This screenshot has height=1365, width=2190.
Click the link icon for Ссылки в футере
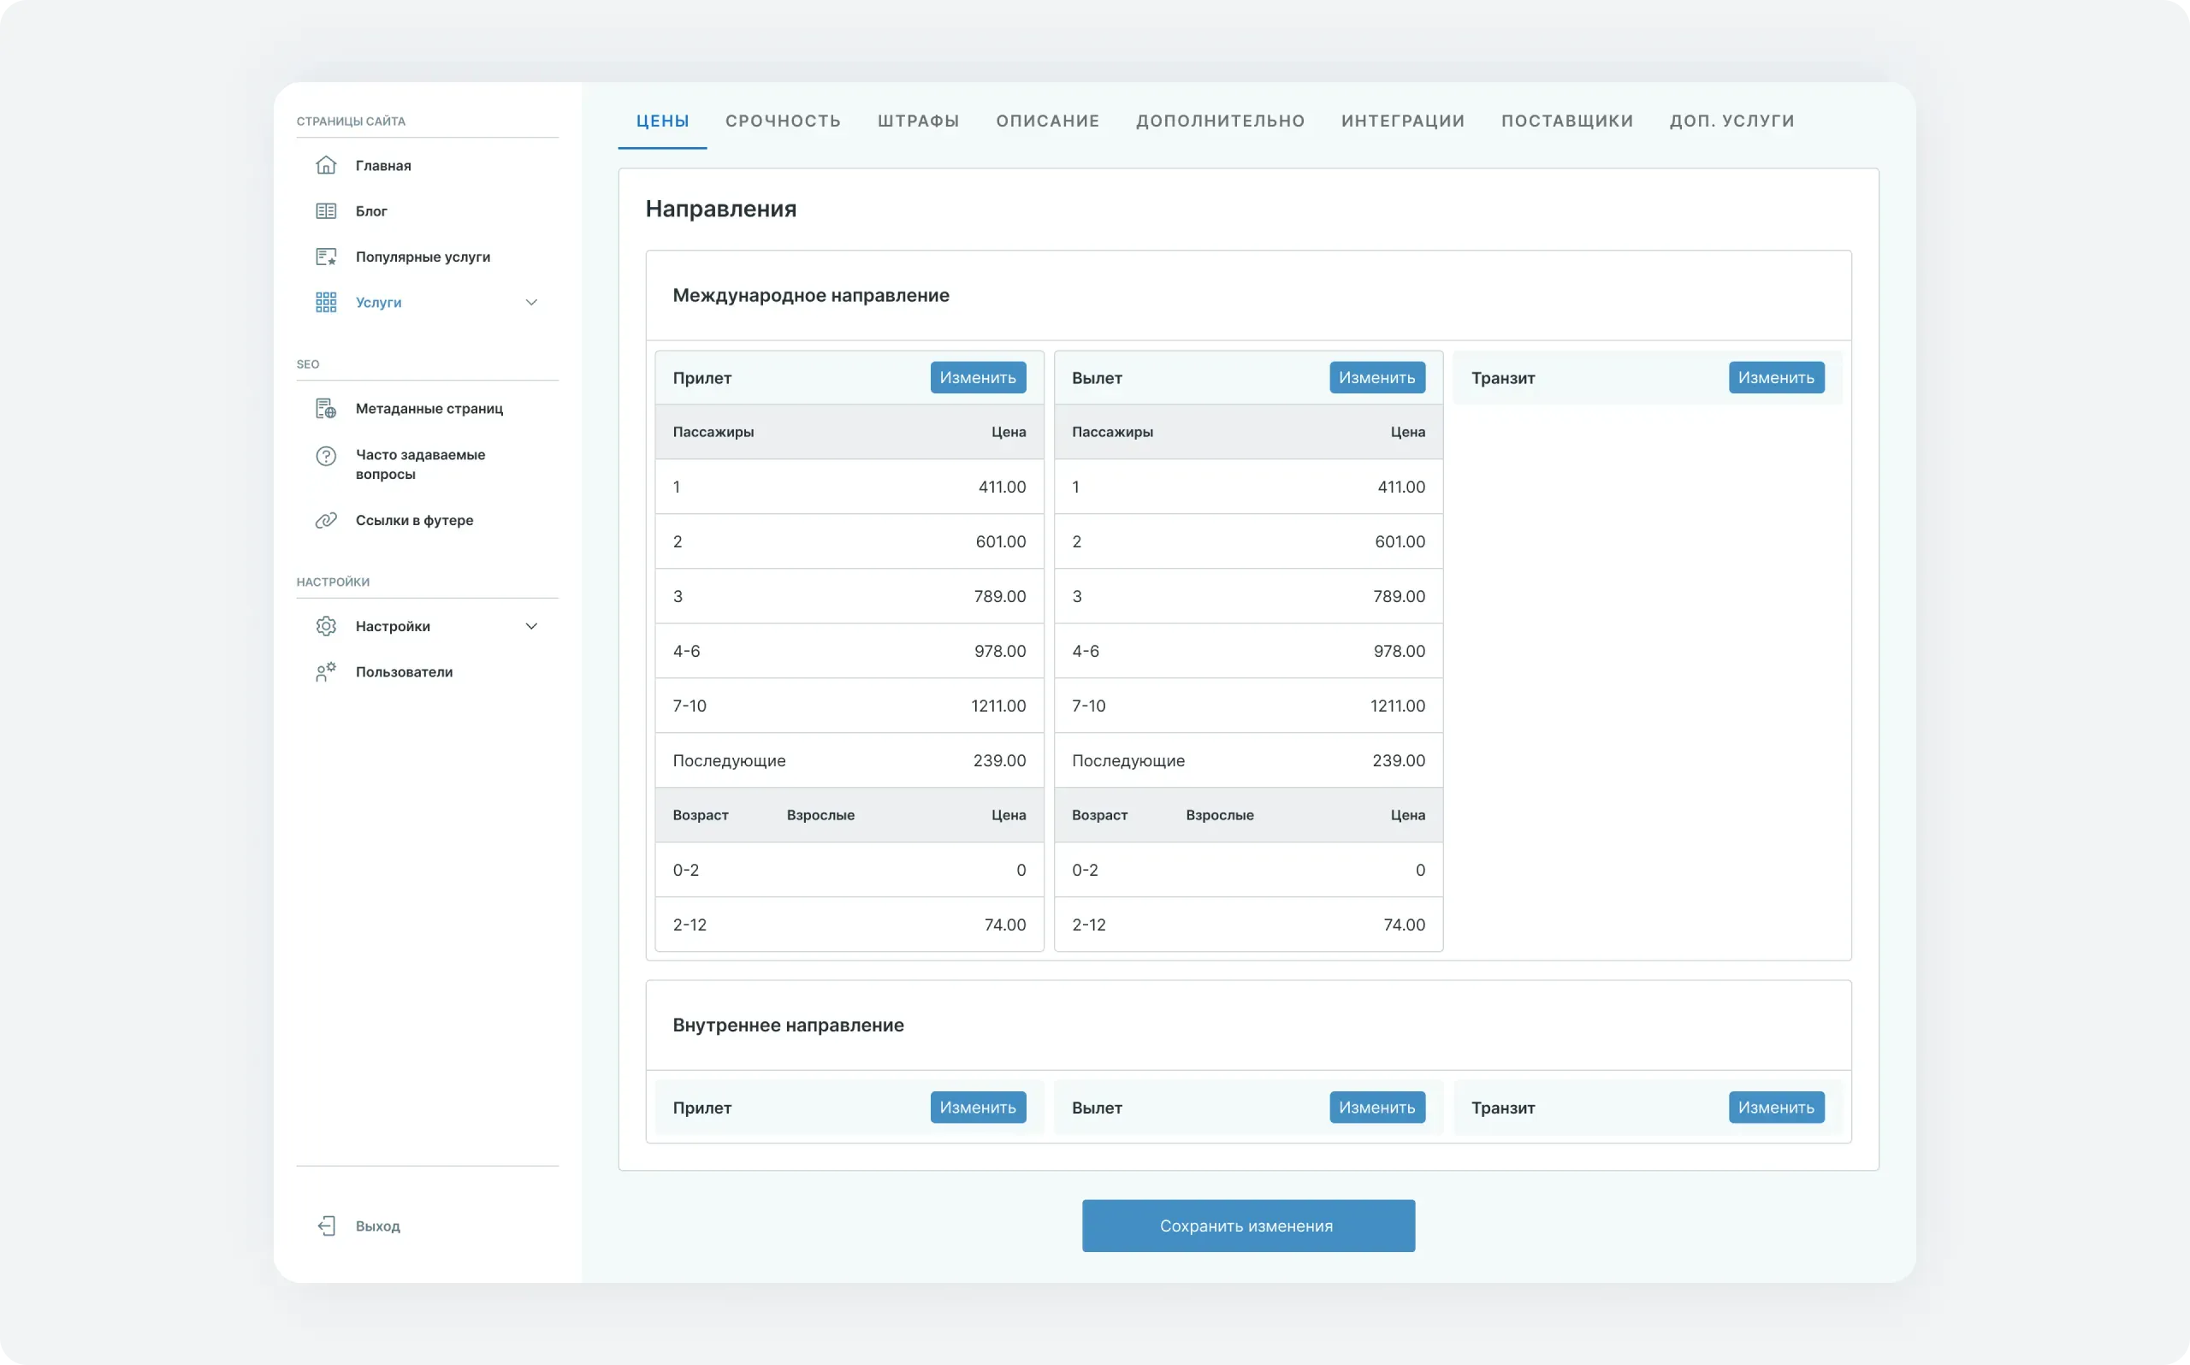tap(326, 520)
